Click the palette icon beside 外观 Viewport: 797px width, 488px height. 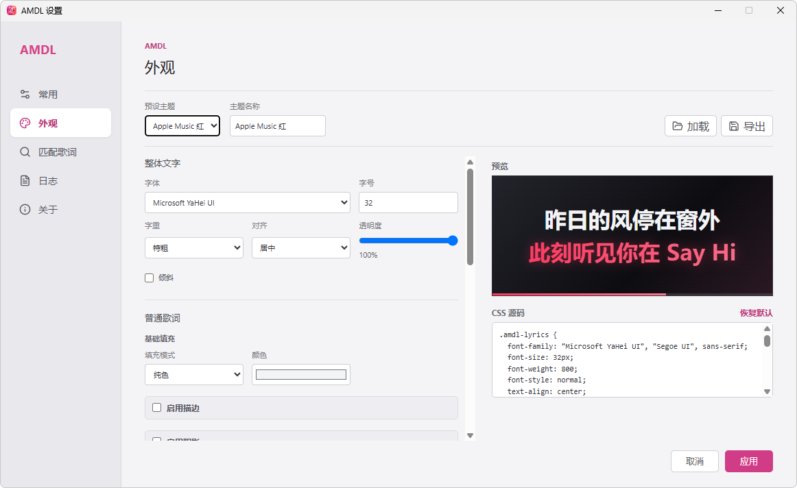[25, 123]
